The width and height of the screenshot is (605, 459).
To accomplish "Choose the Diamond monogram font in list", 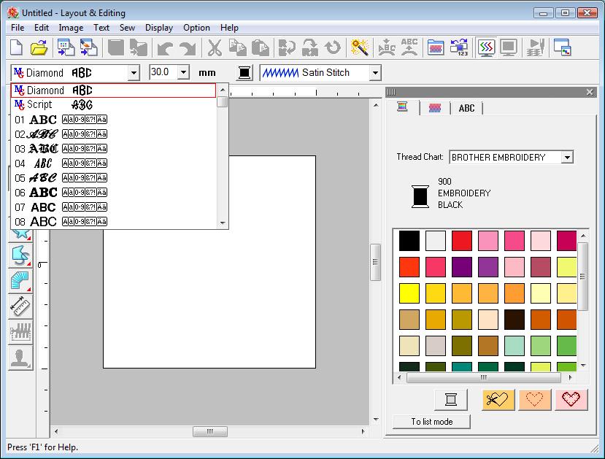I will coord(113,90).
